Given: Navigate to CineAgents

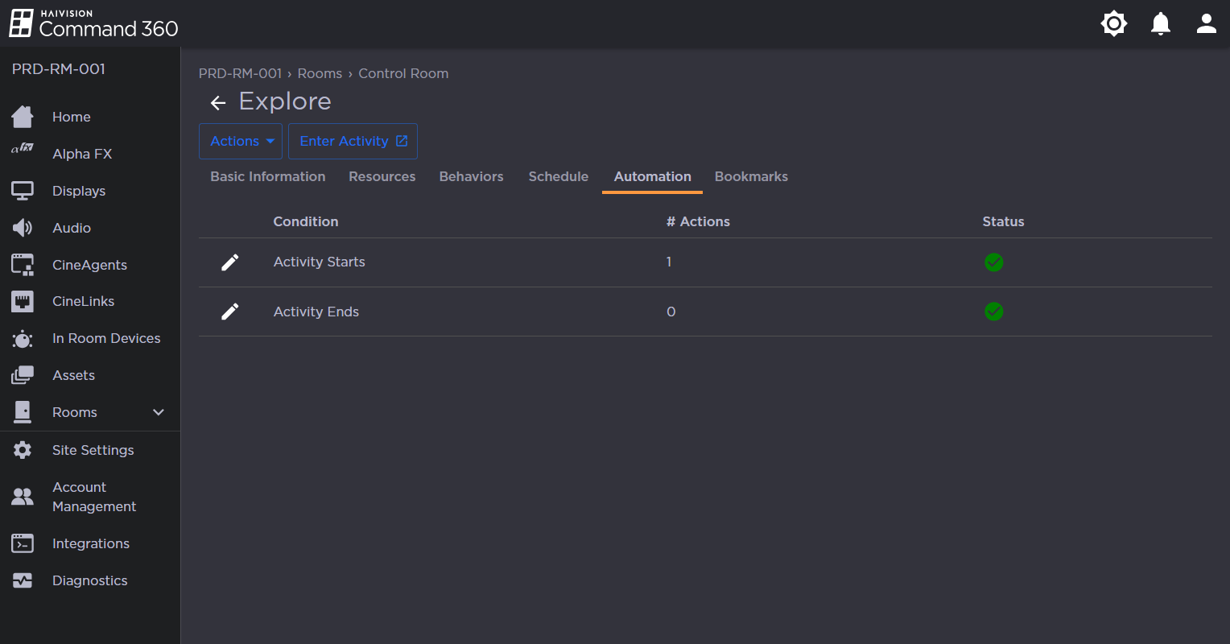Looking at the screenshot, I should (x=89, y=264).
